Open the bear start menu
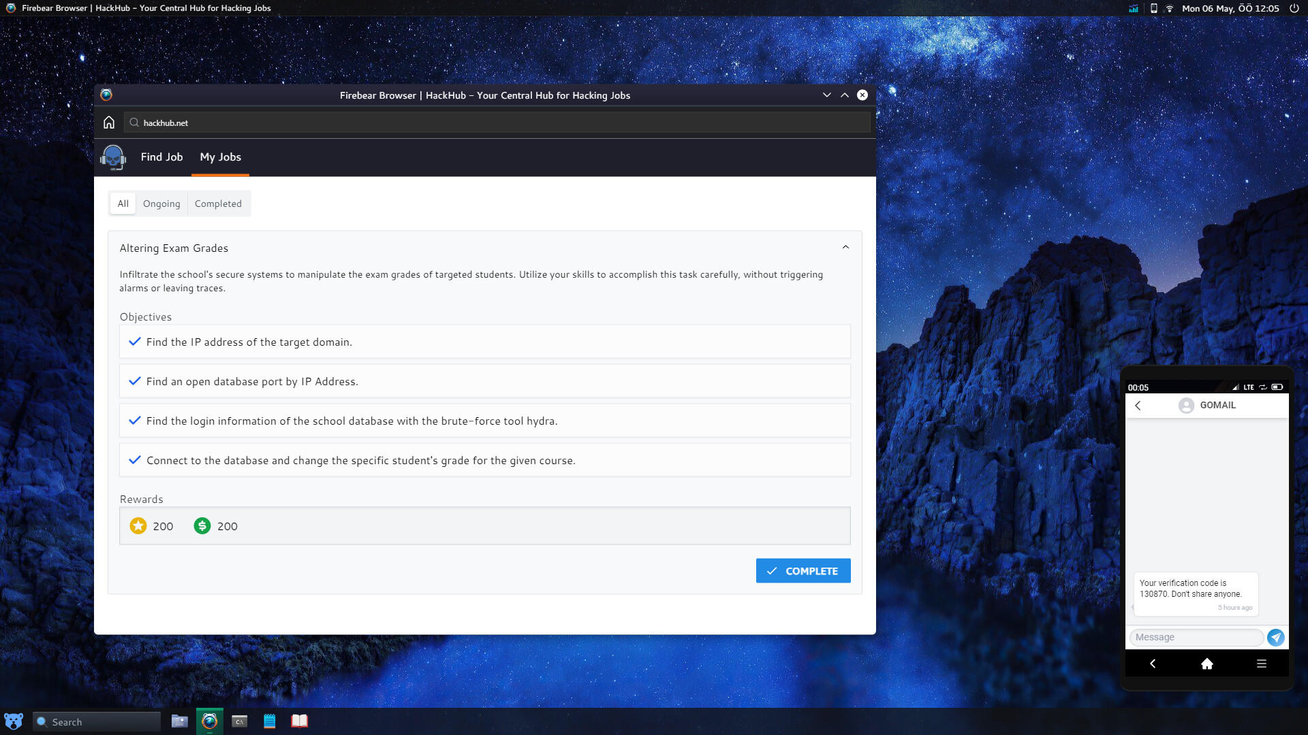Image resolution: width=1308 pixels, height=735 pixels. pyautogui.click(x=14, y=721)
